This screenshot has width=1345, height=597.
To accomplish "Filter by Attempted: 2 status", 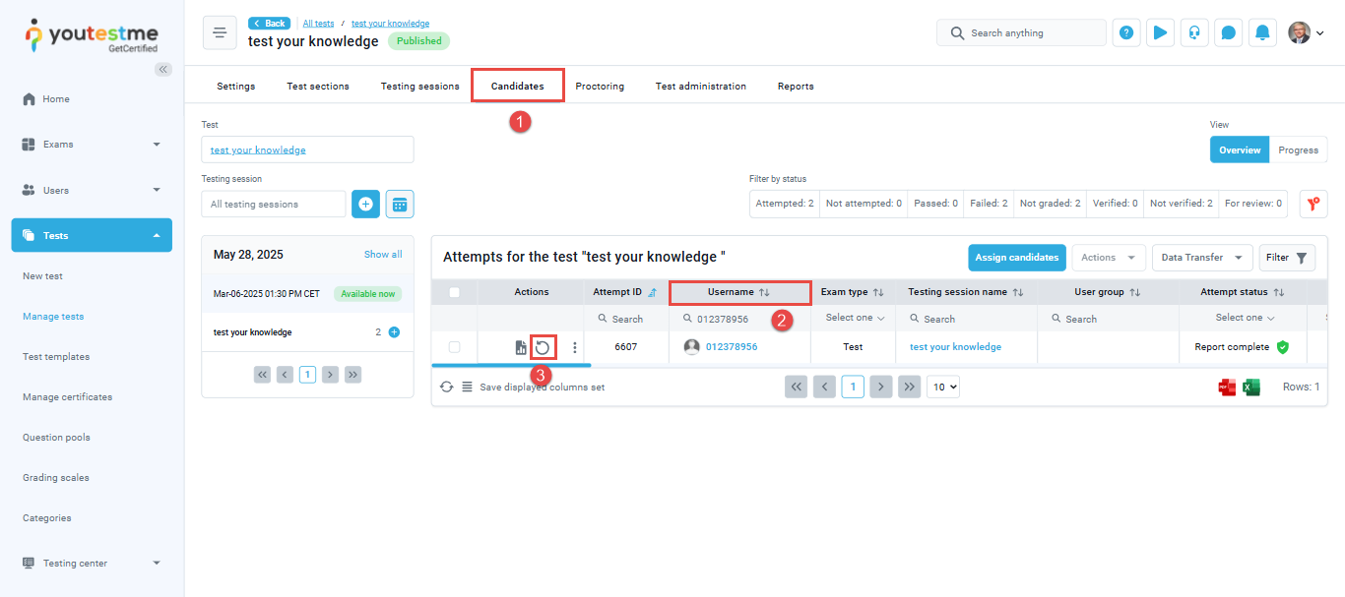I will [785, 204].
